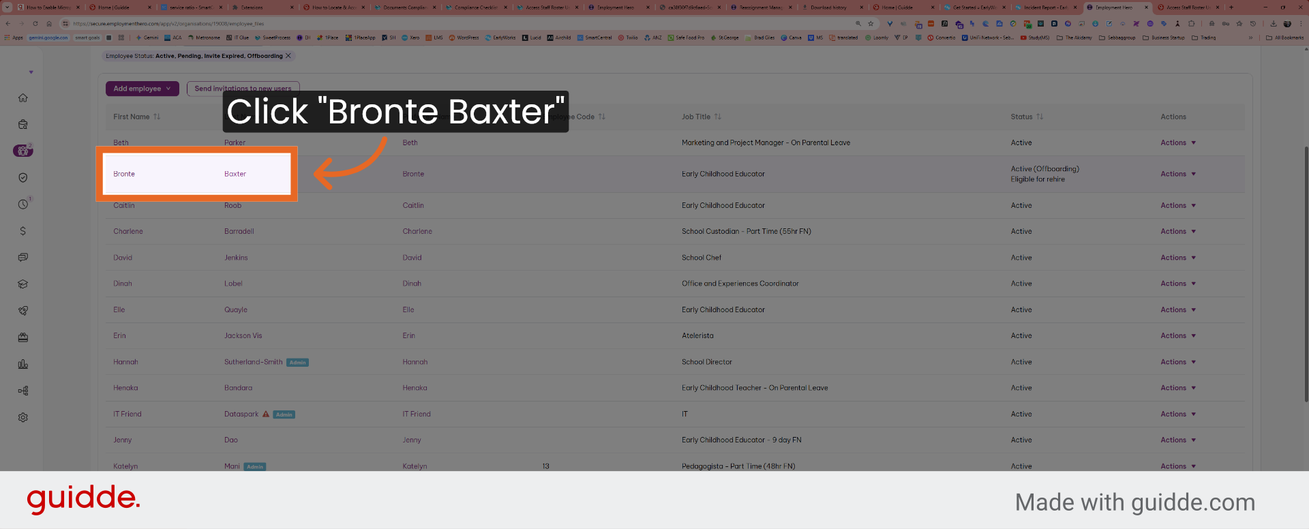Open the settings gear sidebar icon
This screenshot has height=529, width=1309.
(x=22, y=417)
